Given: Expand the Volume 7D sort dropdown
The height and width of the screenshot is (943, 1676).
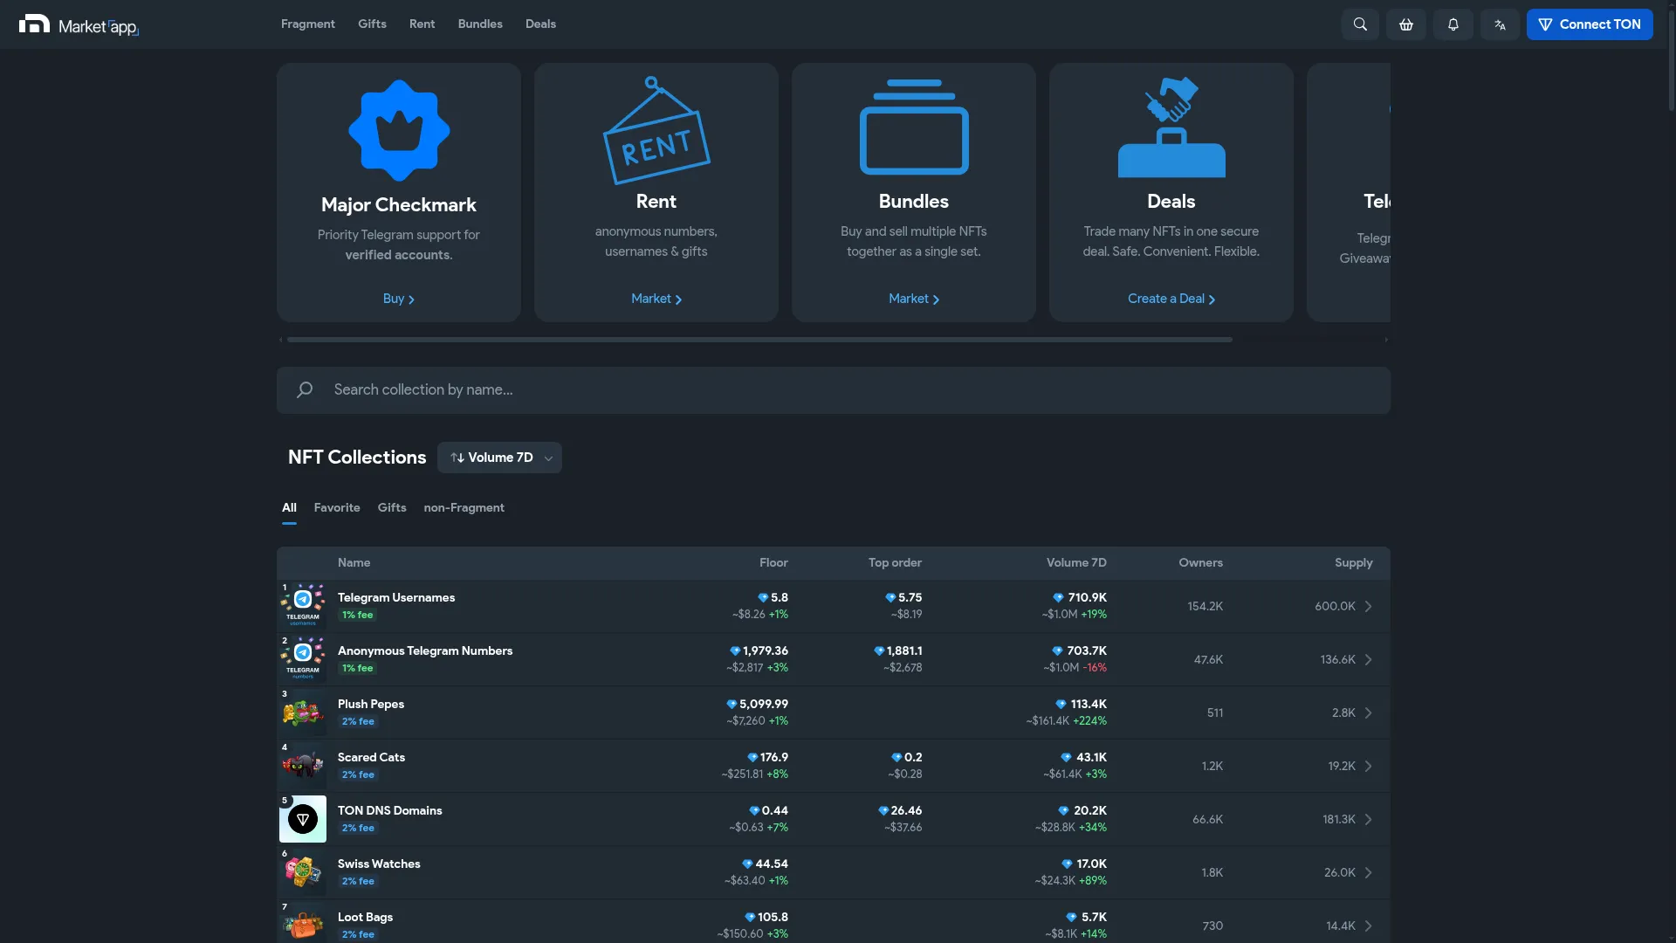Looking at the screenshot, I should 499,458.
